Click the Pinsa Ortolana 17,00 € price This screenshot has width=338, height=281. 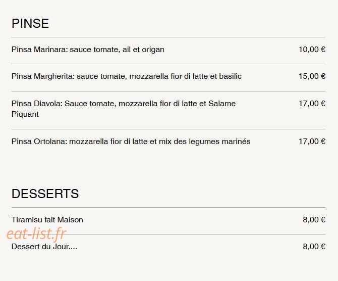[312, 142]
